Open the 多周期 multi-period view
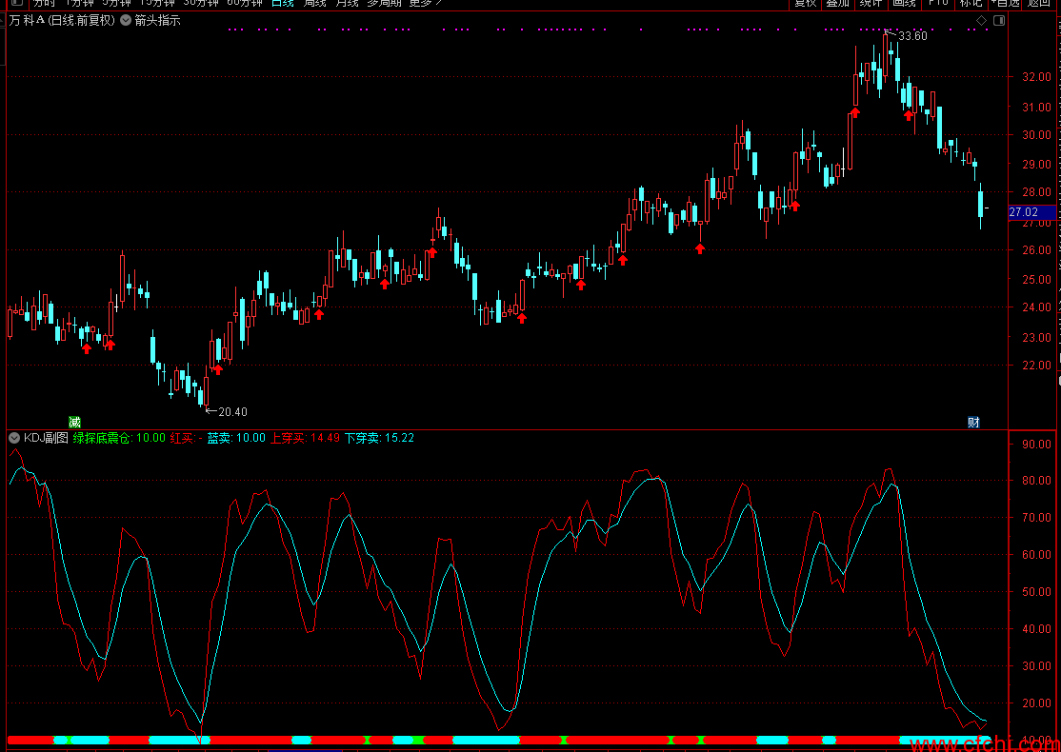Screen dimensions: 1061x752 pos(385,3)
